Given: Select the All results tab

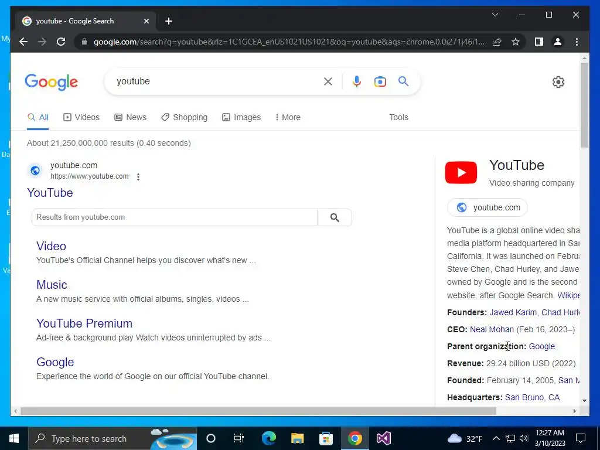Looking at the screenshot, I should (38, 117).
